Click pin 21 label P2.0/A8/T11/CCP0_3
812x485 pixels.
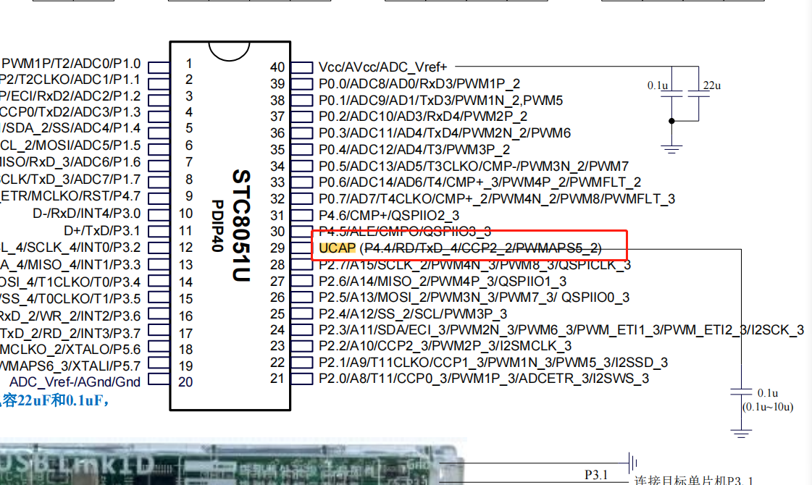484,379
